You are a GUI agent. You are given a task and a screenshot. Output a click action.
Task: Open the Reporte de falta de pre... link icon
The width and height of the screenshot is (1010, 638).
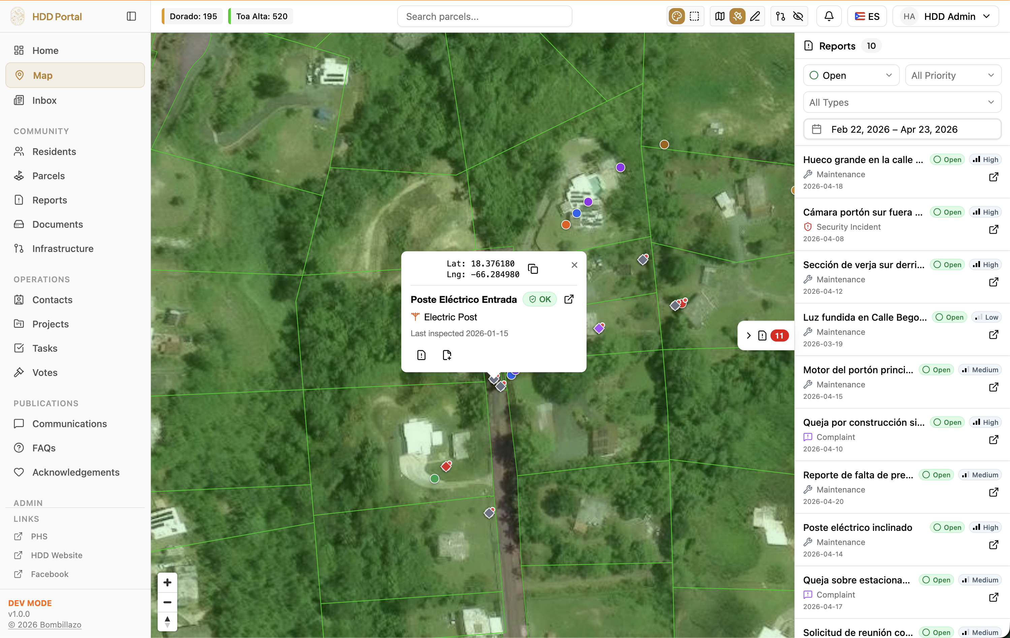coord(993,492)
